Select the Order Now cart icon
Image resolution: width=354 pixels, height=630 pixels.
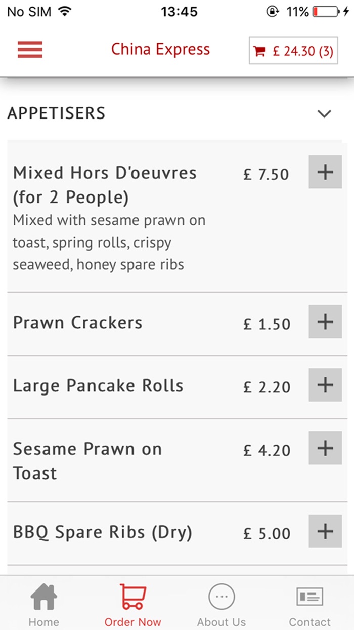click(x=132, y=596)
